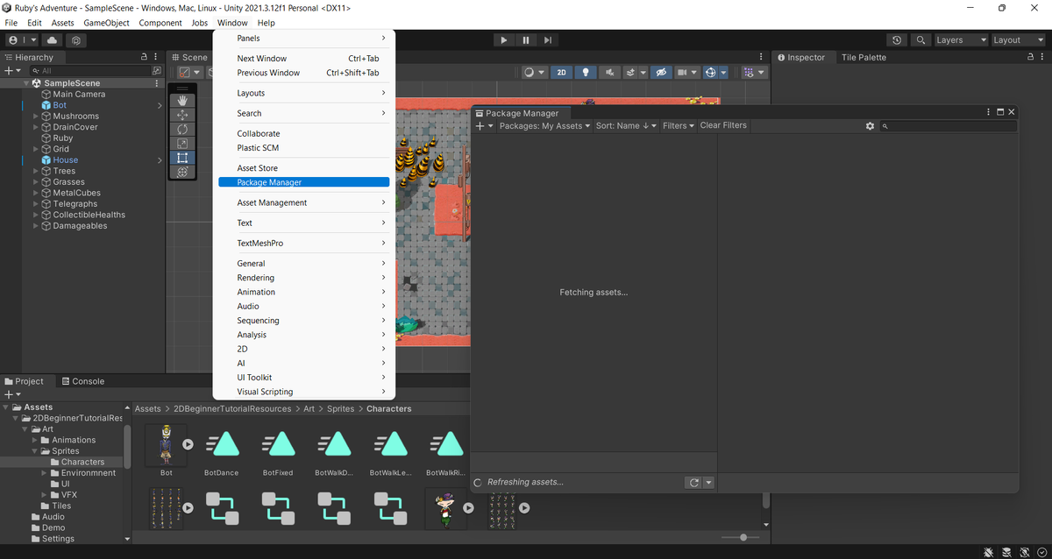Toggle Scene lighting bulb button
Screen dimensions: 1052x559
pyautogui.click(x=585, y=73)
